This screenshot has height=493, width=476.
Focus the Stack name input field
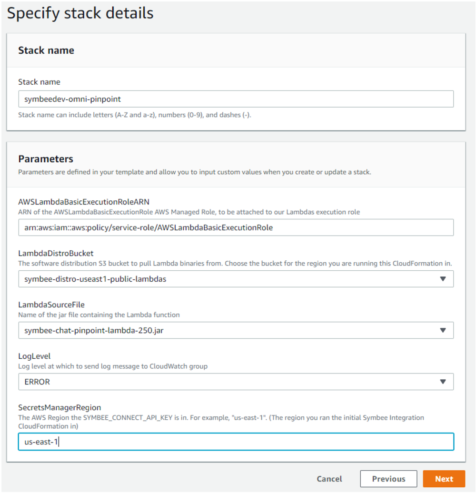point(236,99)
